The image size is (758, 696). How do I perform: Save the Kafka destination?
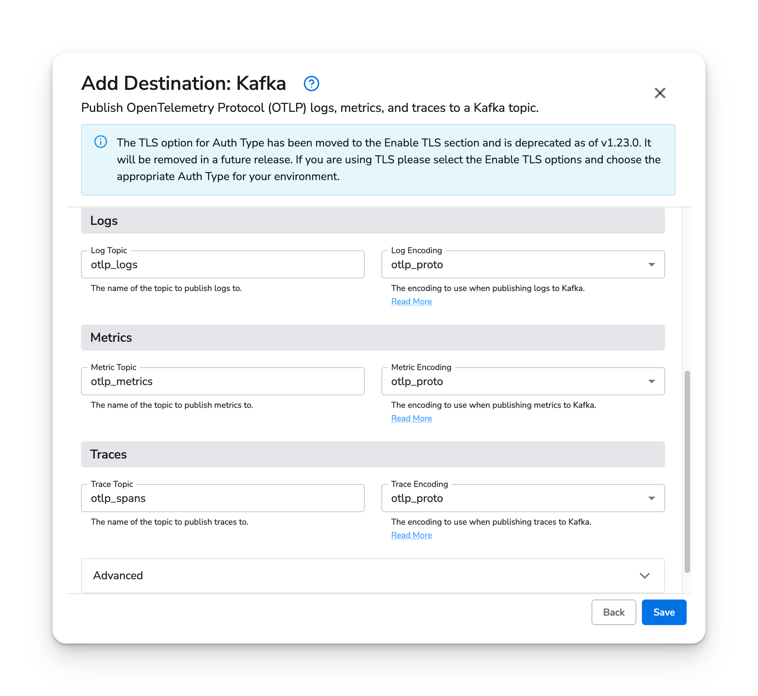(664, 612)
